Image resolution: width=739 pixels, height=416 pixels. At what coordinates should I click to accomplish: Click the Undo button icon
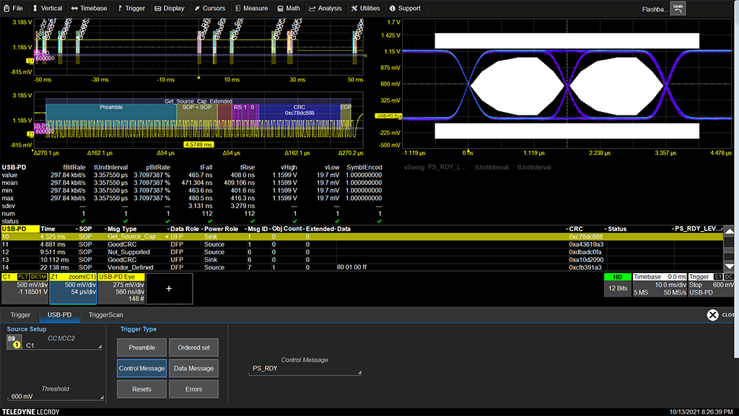click(x=678, y=8)
